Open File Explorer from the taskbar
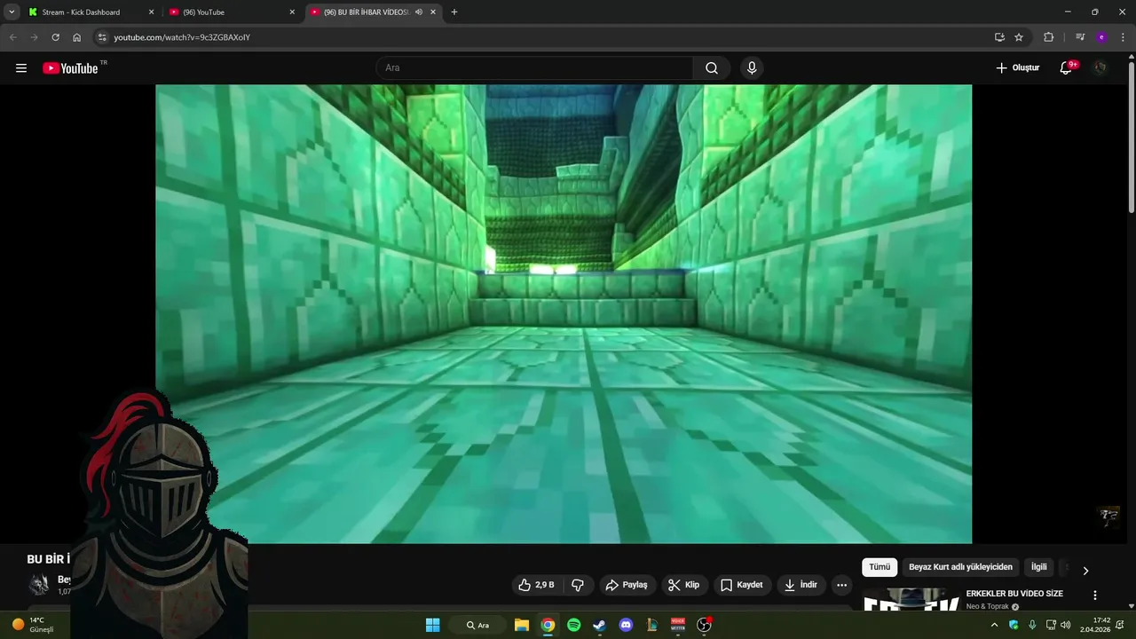The height and width of the screenshot is (639, 1136). click(x=522, y=625)
